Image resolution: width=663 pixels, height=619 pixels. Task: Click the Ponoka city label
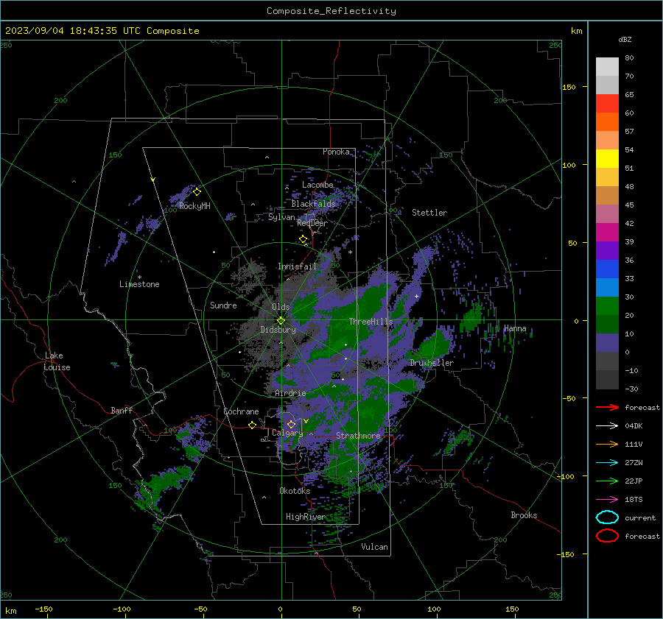336,152
